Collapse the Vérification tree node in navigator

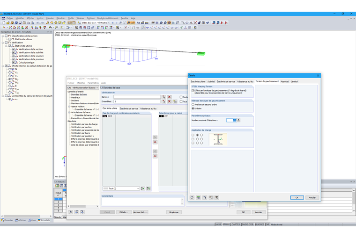coord(3,43)
